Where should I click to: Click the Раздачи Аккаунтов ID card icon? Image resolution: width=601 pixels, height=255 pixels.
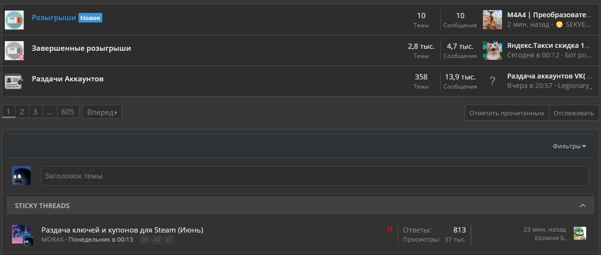tap(14, 81)
